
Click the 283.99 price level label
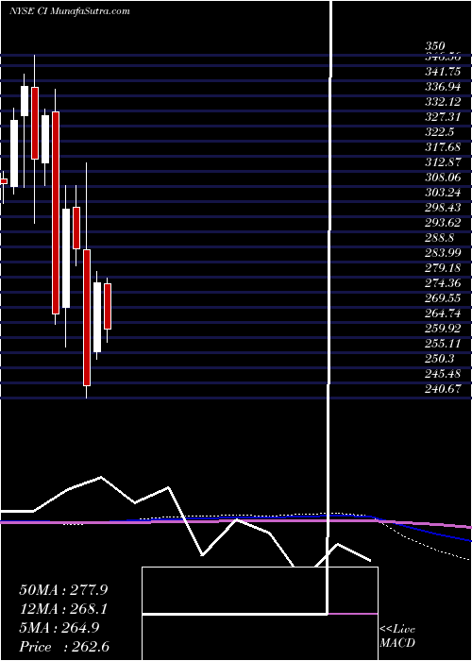click(443, 253)
